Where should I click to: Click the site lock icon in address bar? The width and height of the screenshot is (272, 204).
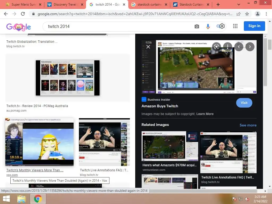[x=33, y=14]
